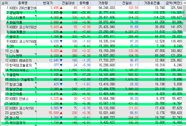The height and width of the screenshot is (126, 186).
Task: Click the 115.97% turnover cell
Action: [x=159, y=12]
